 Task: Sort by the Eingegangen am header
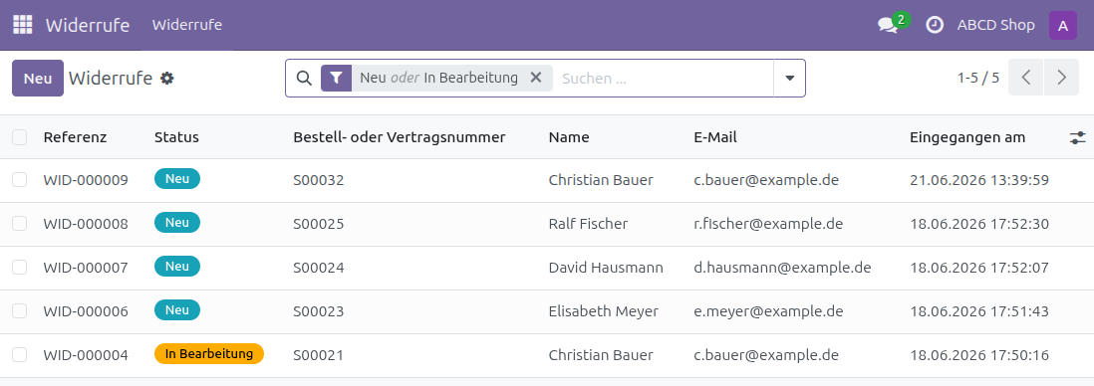point(967,137)
